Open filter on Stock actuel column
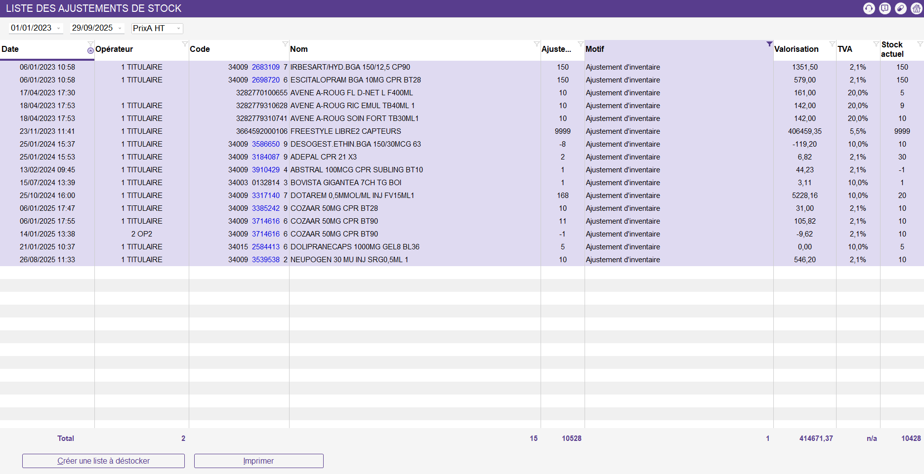 click(920, 44)
